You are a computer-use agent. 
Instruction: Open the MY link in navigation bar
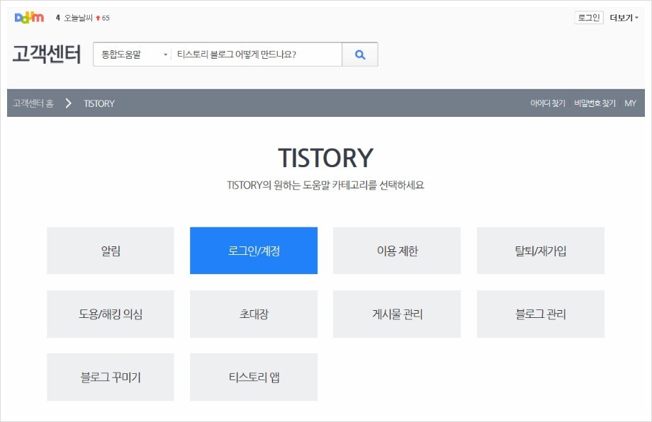coord(630,103)
